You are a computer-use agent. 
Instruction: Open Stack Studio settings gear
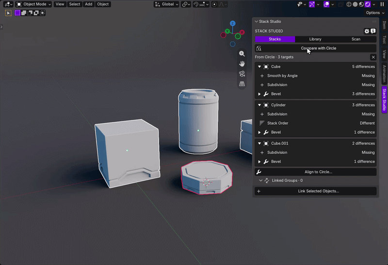pos(367,31)
